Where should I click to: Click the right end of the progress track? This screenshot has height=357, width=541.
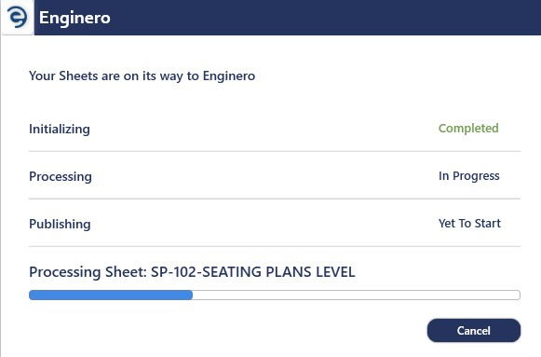tap(514, 295)
